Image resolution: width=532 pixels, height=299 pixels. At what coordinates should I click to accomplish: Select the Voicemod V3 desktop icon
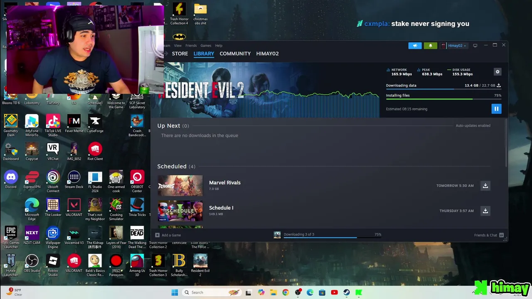74,235
